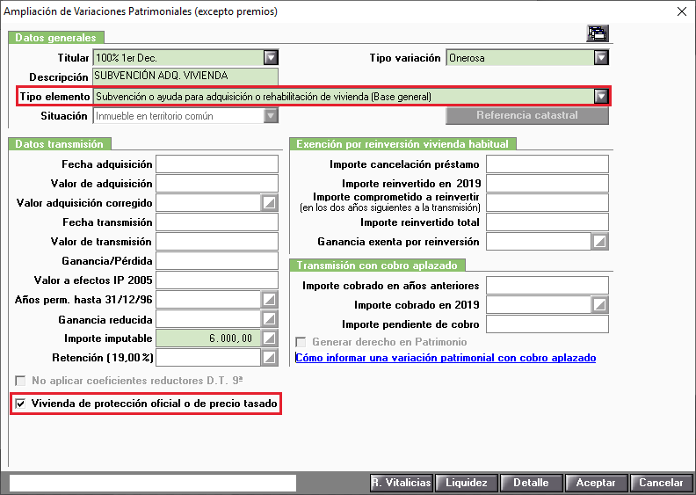Click the icon next to Importe cobrado en 2019
The height and width of the screenshot is (495, 696).
599,305
